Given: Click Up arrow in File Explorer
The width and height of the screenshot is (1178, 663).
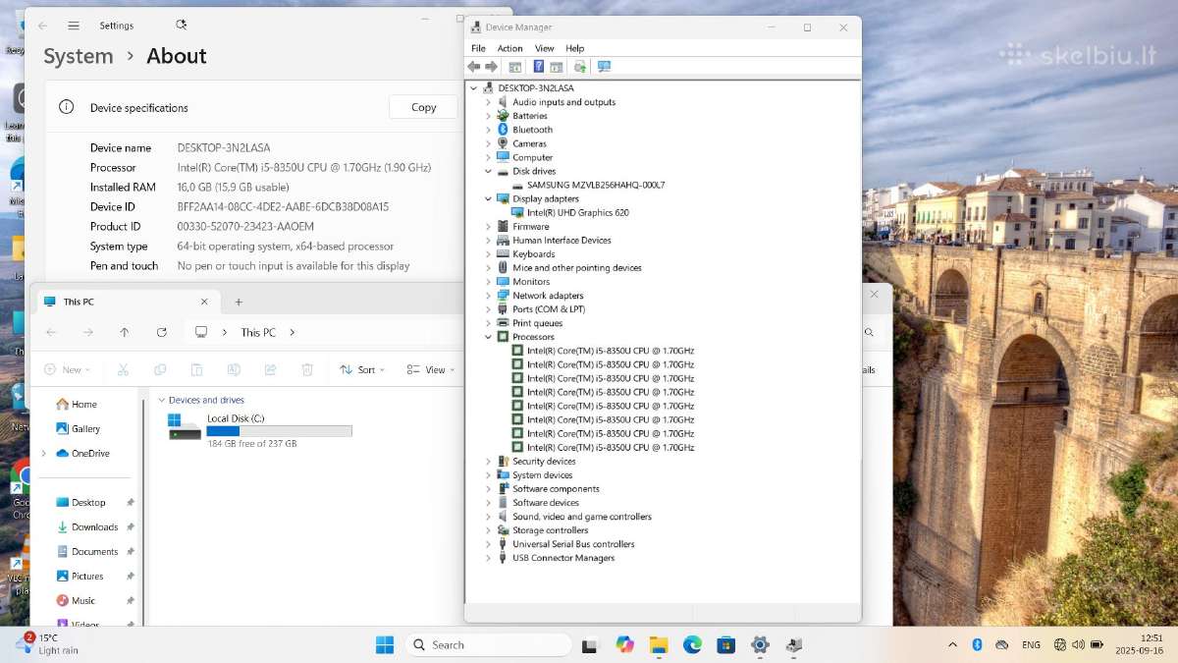Looking at the screenshot, I should 125,332.
